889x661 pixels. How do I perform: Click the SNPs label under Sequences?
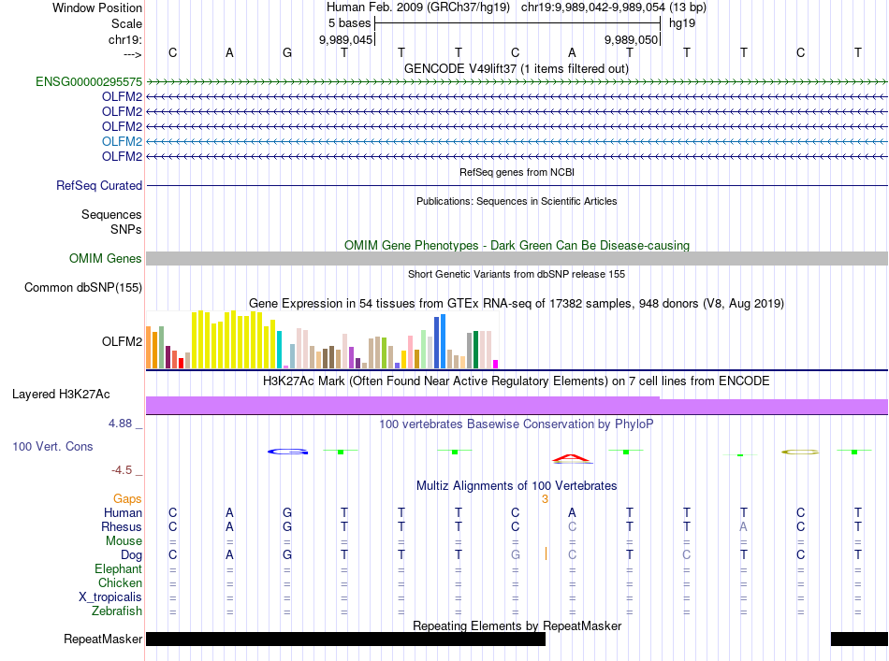(126, 229)
